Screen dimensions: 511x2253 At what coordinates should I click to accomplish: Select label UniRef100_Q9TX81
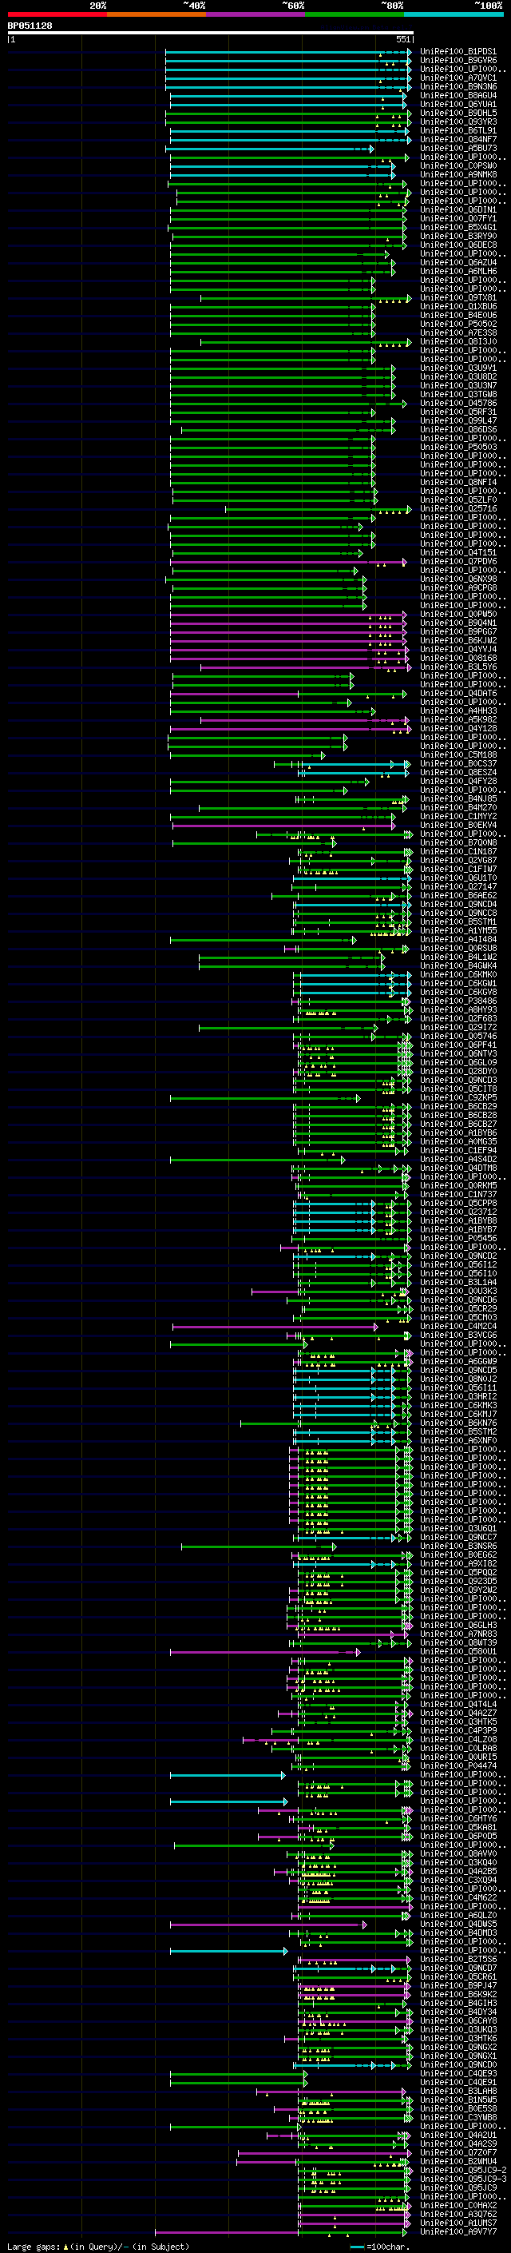458,297
